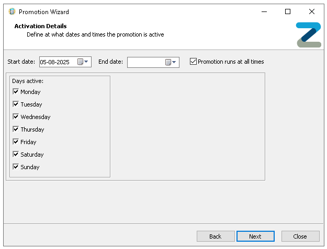This screenshot has height=249, width=327.
Task: Uncheck the Monday checkbox
Action: 16,92
